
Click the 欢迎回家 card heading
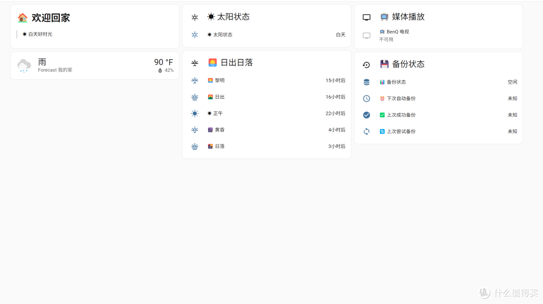pyautogui.click(x=51, y=18)
